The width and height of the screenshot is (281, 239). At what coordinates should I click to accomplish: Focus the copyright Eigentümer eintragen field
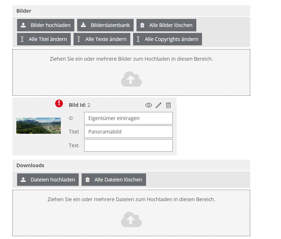point(128,118)
